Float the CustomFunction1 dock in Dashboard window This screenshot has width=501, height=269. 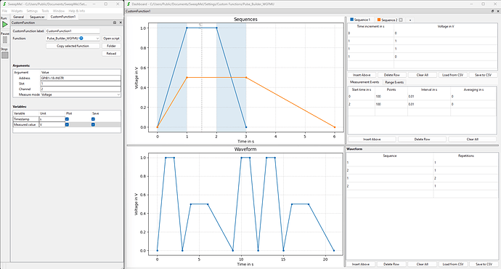point(492,11)
